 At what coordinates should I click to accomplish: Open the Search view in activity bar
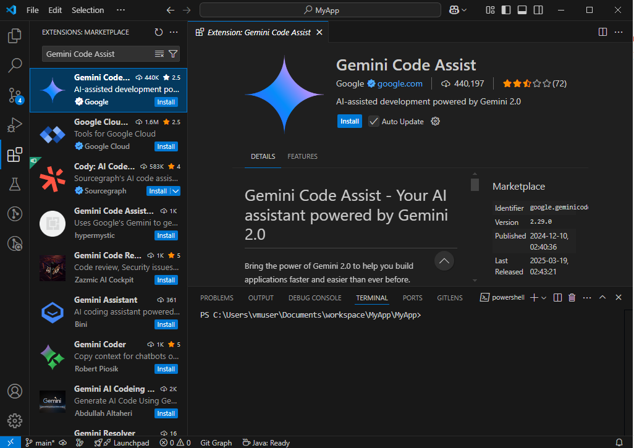point(15,65)
